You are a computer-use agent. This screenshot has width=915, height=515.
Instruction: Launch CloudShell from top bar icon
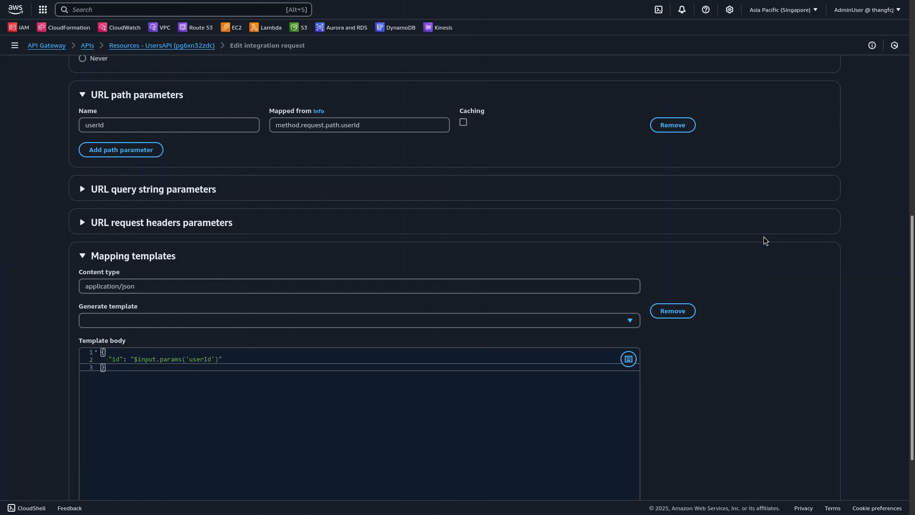659,10
